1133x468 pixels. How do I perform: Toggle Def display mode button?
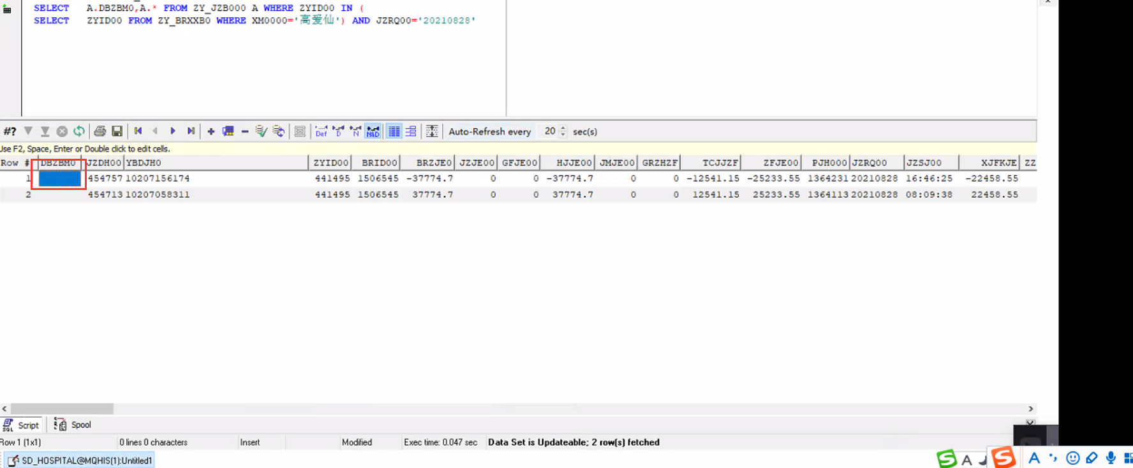(x=322, y=131)
